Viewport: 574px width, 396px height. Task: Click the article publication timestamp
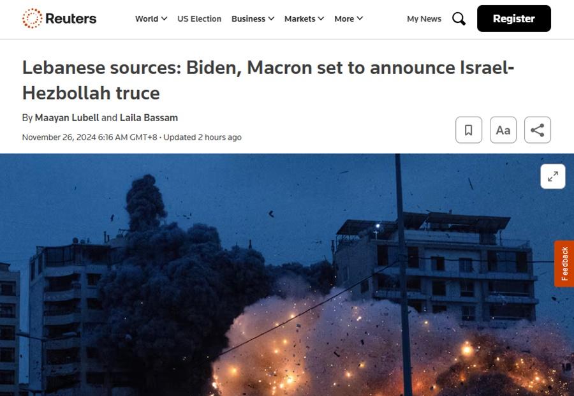[89, 137]
